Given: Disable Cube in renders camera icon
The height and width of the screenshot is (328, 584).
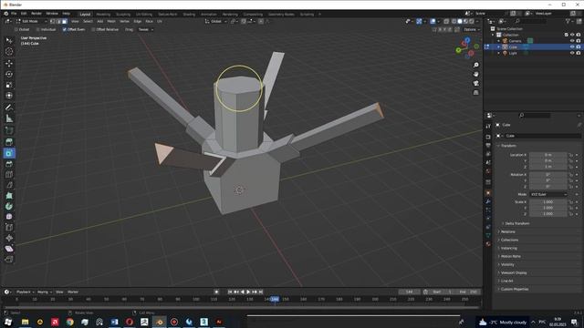Looking at the screenshot, I should point(579,46).
